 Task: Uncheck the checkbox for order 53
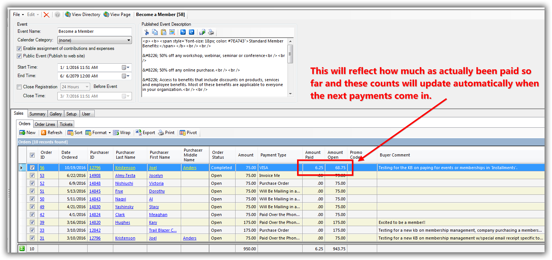pyautogui.click(x=32, y=175)
